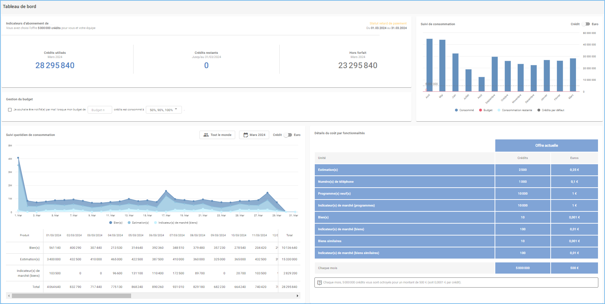This screenshot has height=304, width=605.
Task: Click the Mai bar in consumption chart
Action: pyautogui.click(x=442, y=66)
